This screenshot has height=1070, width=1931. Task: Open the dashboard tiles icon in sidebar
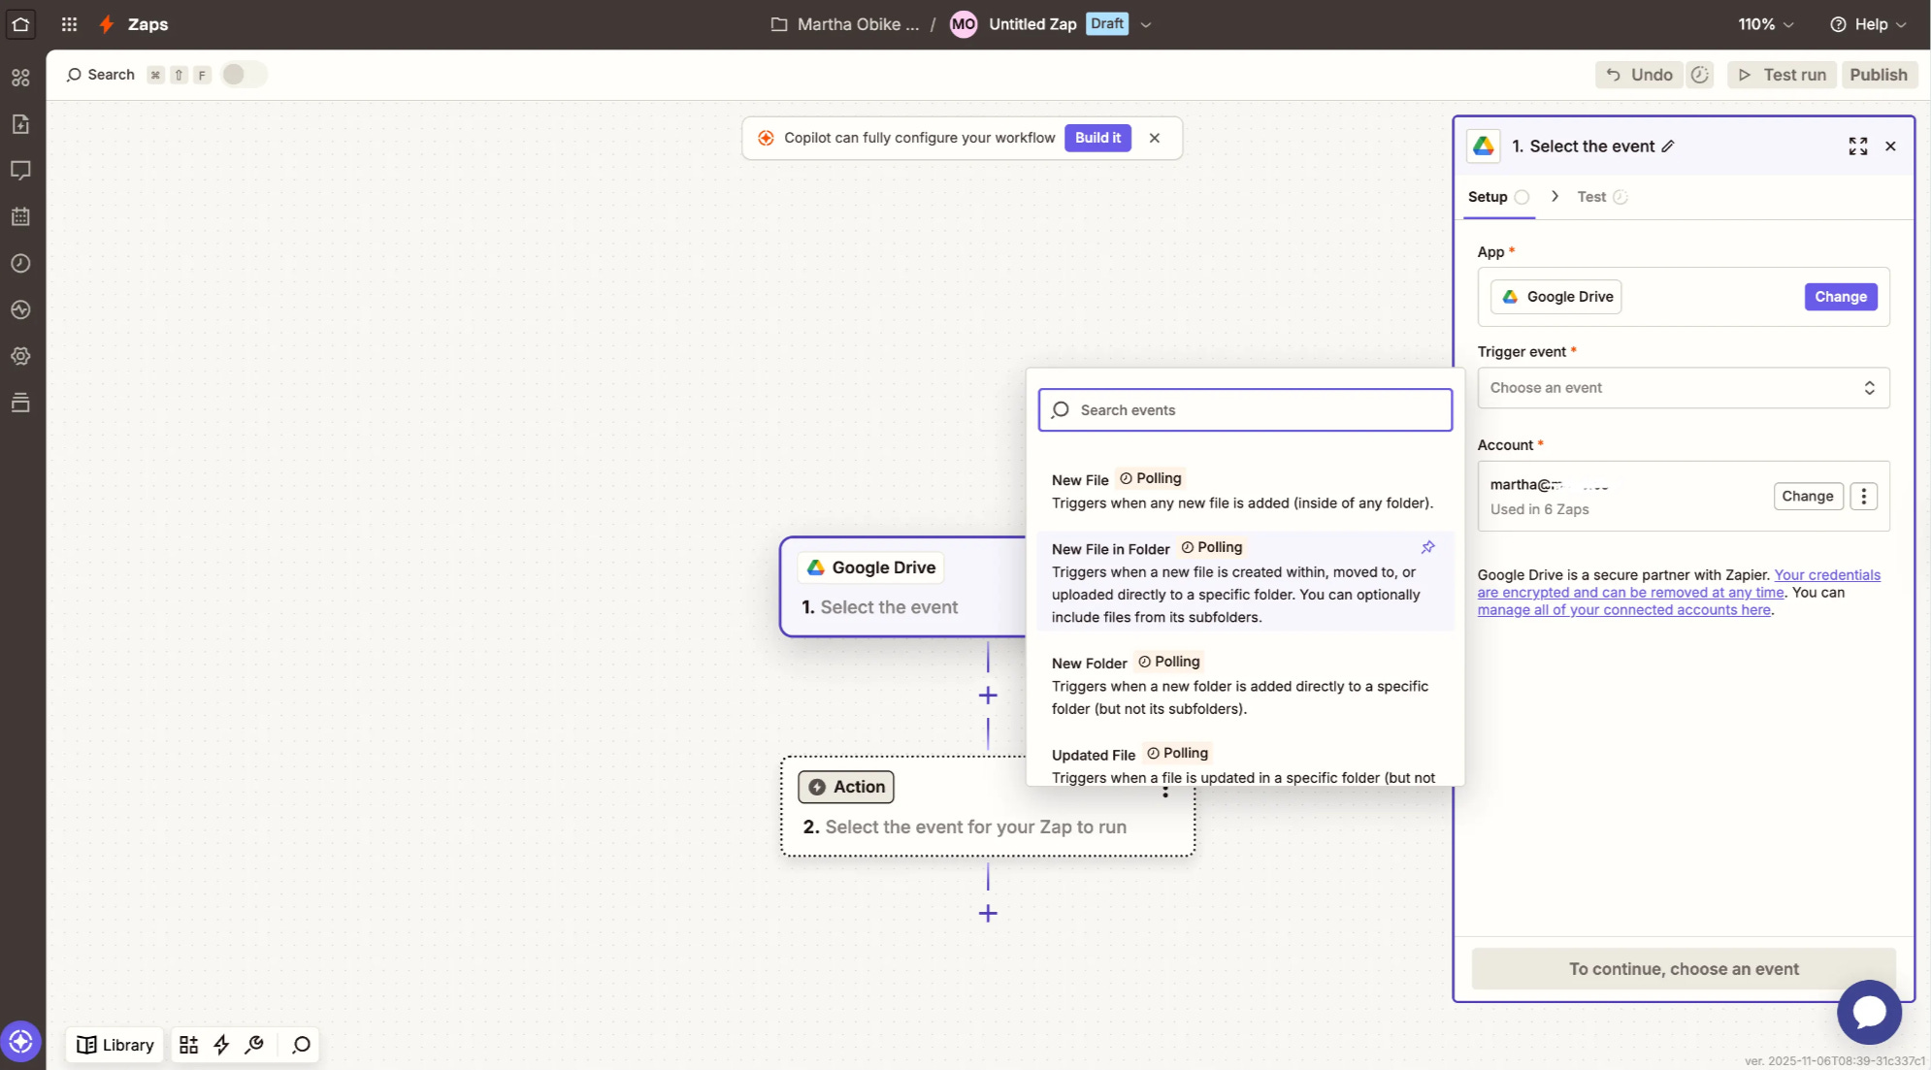point(20,78)
